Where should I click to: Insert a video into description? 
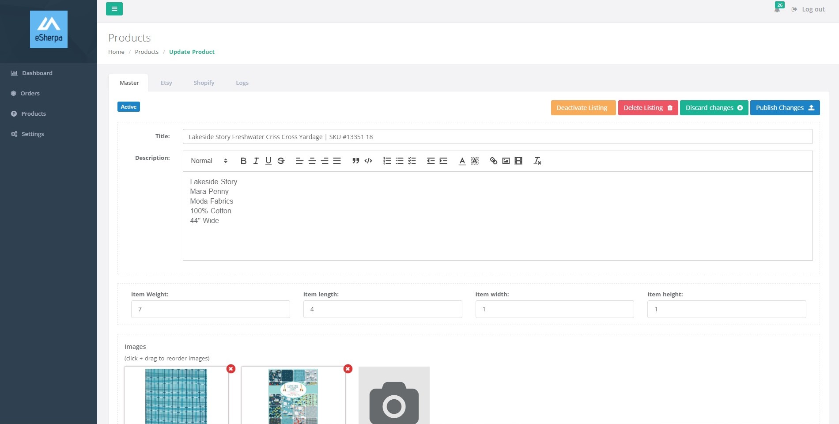518,161
